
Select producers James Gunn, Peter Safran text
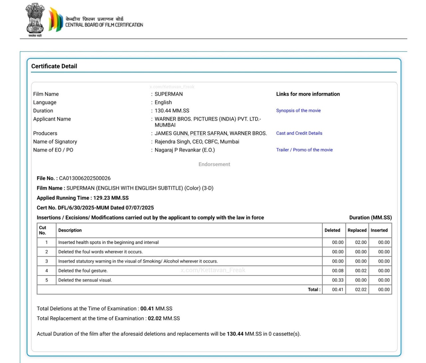pos(211,133)
